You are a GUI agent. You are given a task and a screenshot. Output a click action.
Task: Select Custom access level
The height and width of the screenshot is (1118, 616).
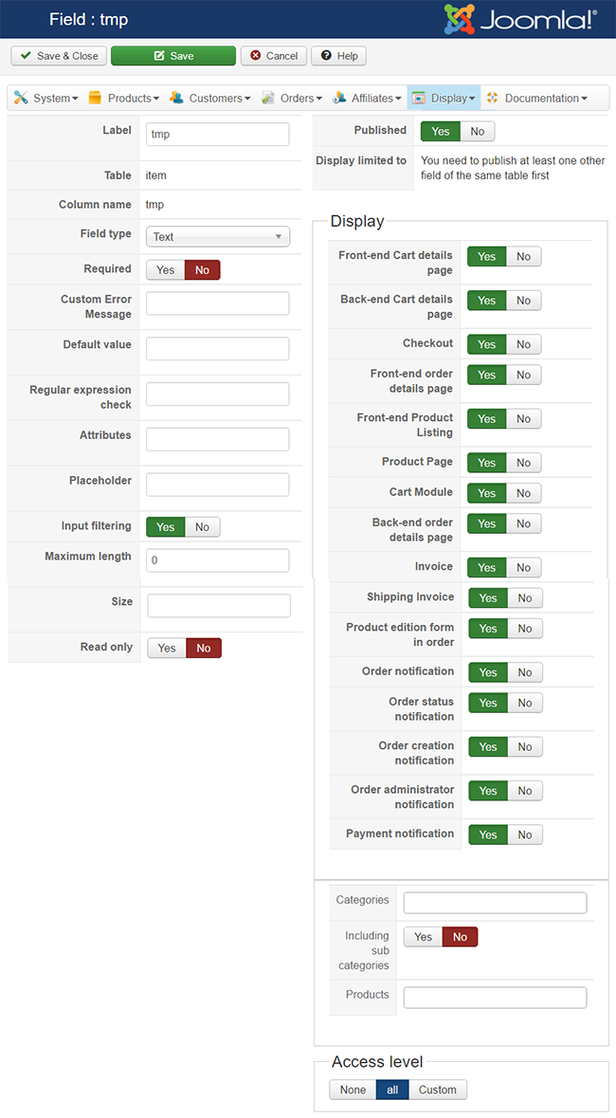pos(438,1090)
